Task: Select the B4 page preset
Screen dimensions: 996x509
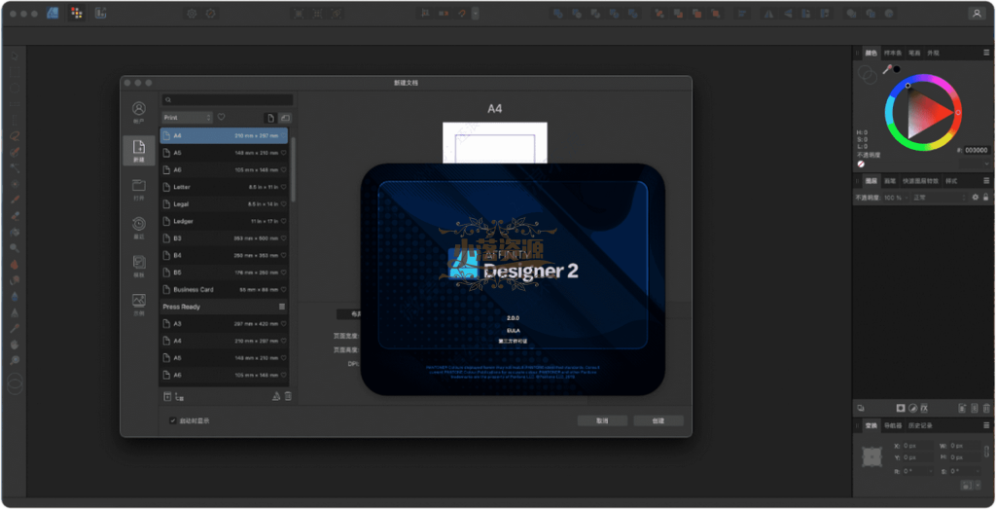Action: coord(224,255)
